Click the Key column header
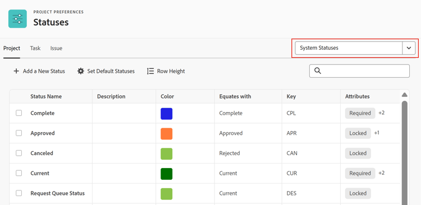This screenshot has width=421, height=205. [x=291, y=96]
